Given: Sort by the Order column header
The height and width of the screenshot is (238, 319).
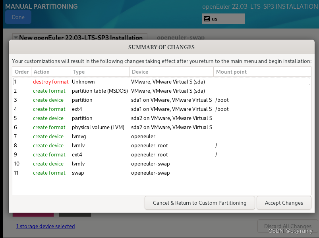Looking at the screenshot, I should click(21, 72).
